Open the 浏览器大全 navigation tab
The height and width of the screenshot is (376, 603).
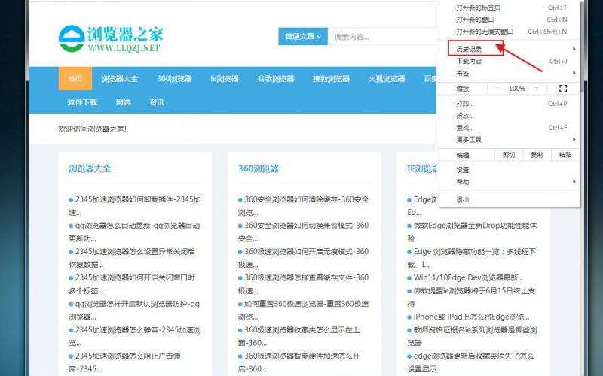pos(120,79)
